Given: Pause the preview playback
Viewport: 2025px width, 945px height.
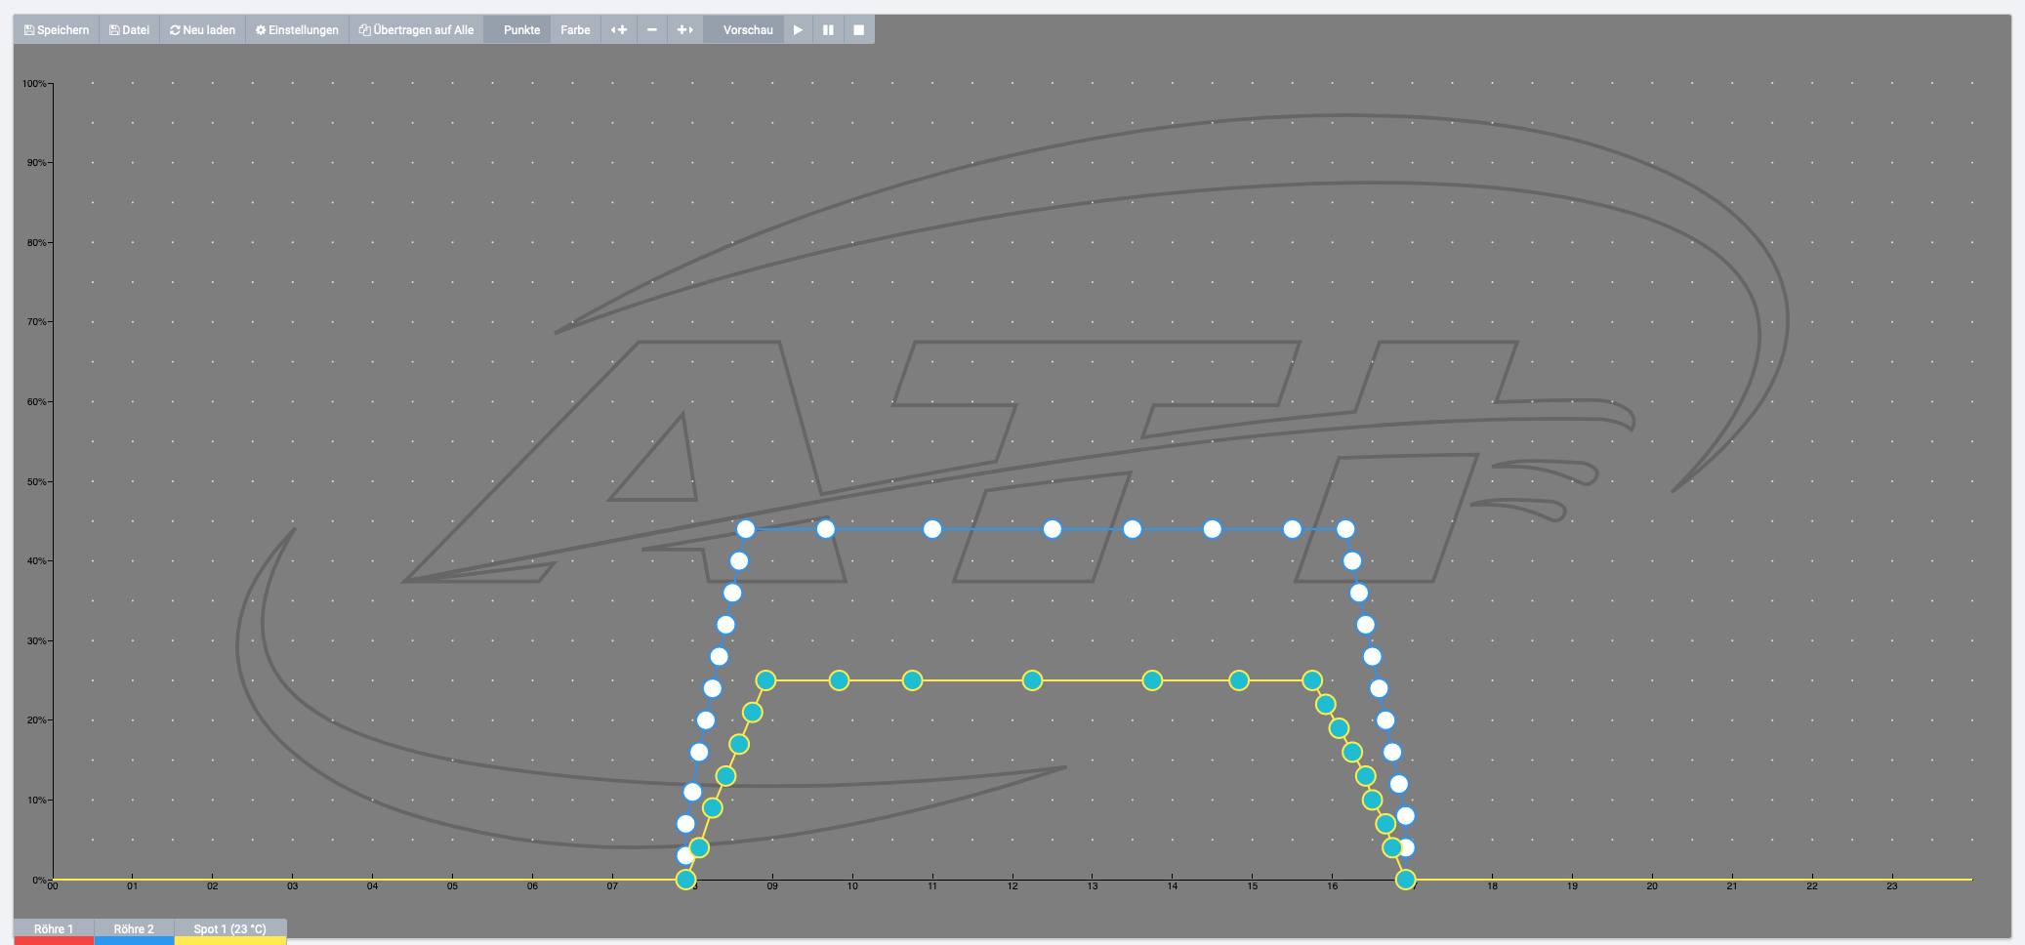Looking at the screenshot, I should coord(828,30).
